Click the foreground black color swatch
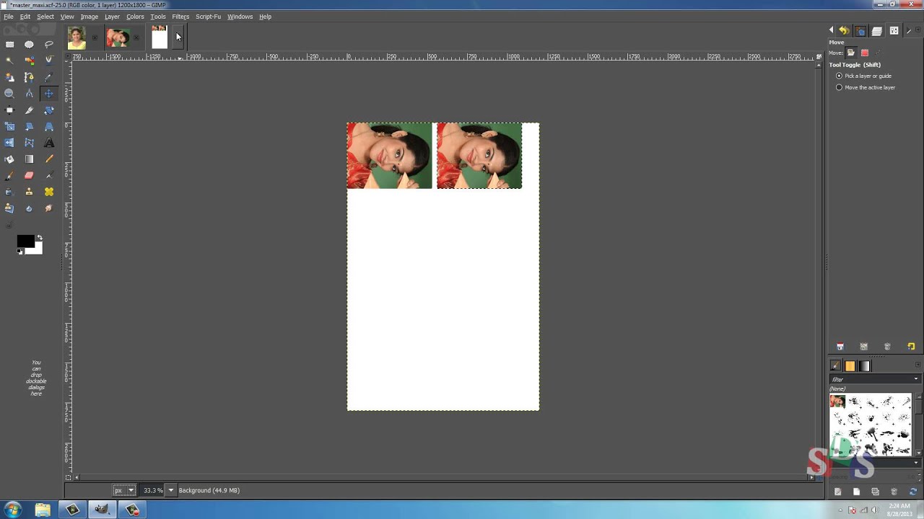This screenshot has width=924, height=519. [25, 241]
